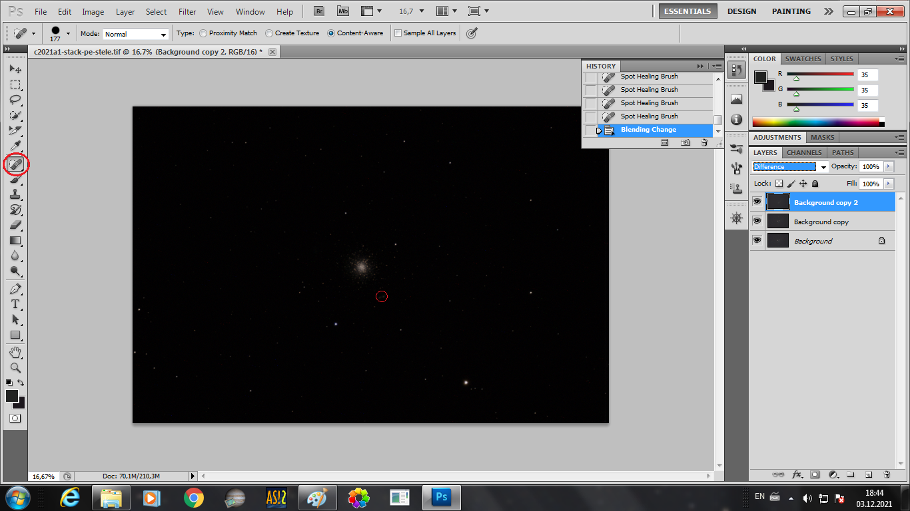Screen dimensions: 910x511
Task: Open the Clone Source panel icon
Action: (x=736, y=188)
